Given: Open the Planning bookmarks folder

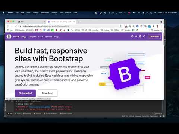Looking at the screenshot, I should tap(20, 30).
